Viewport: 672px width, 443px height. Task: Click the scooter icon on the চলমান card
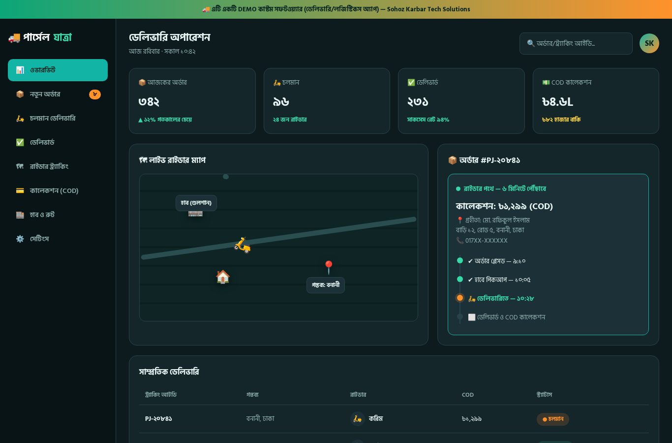pyautogui.click(x=277, y=82)
